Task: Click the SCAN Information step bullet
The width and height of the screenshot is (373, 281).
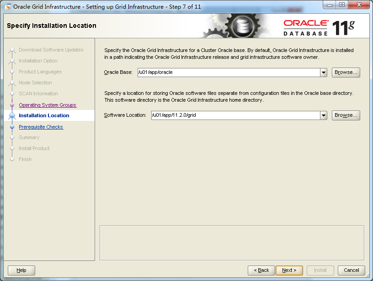Action: 12,94
